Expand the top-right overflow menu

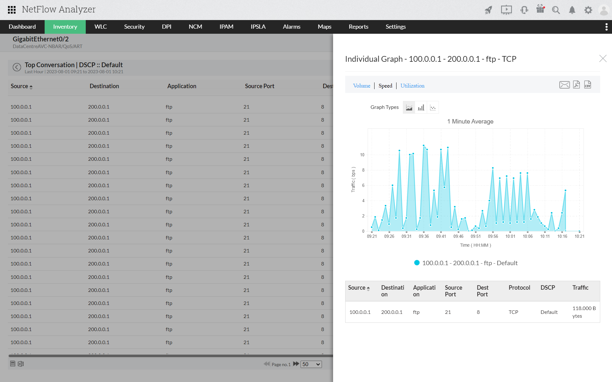[x=606, y=27]
